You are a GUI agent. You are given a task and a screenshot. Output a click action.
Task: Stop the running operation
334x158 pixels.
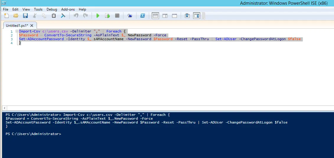point(117,16)
